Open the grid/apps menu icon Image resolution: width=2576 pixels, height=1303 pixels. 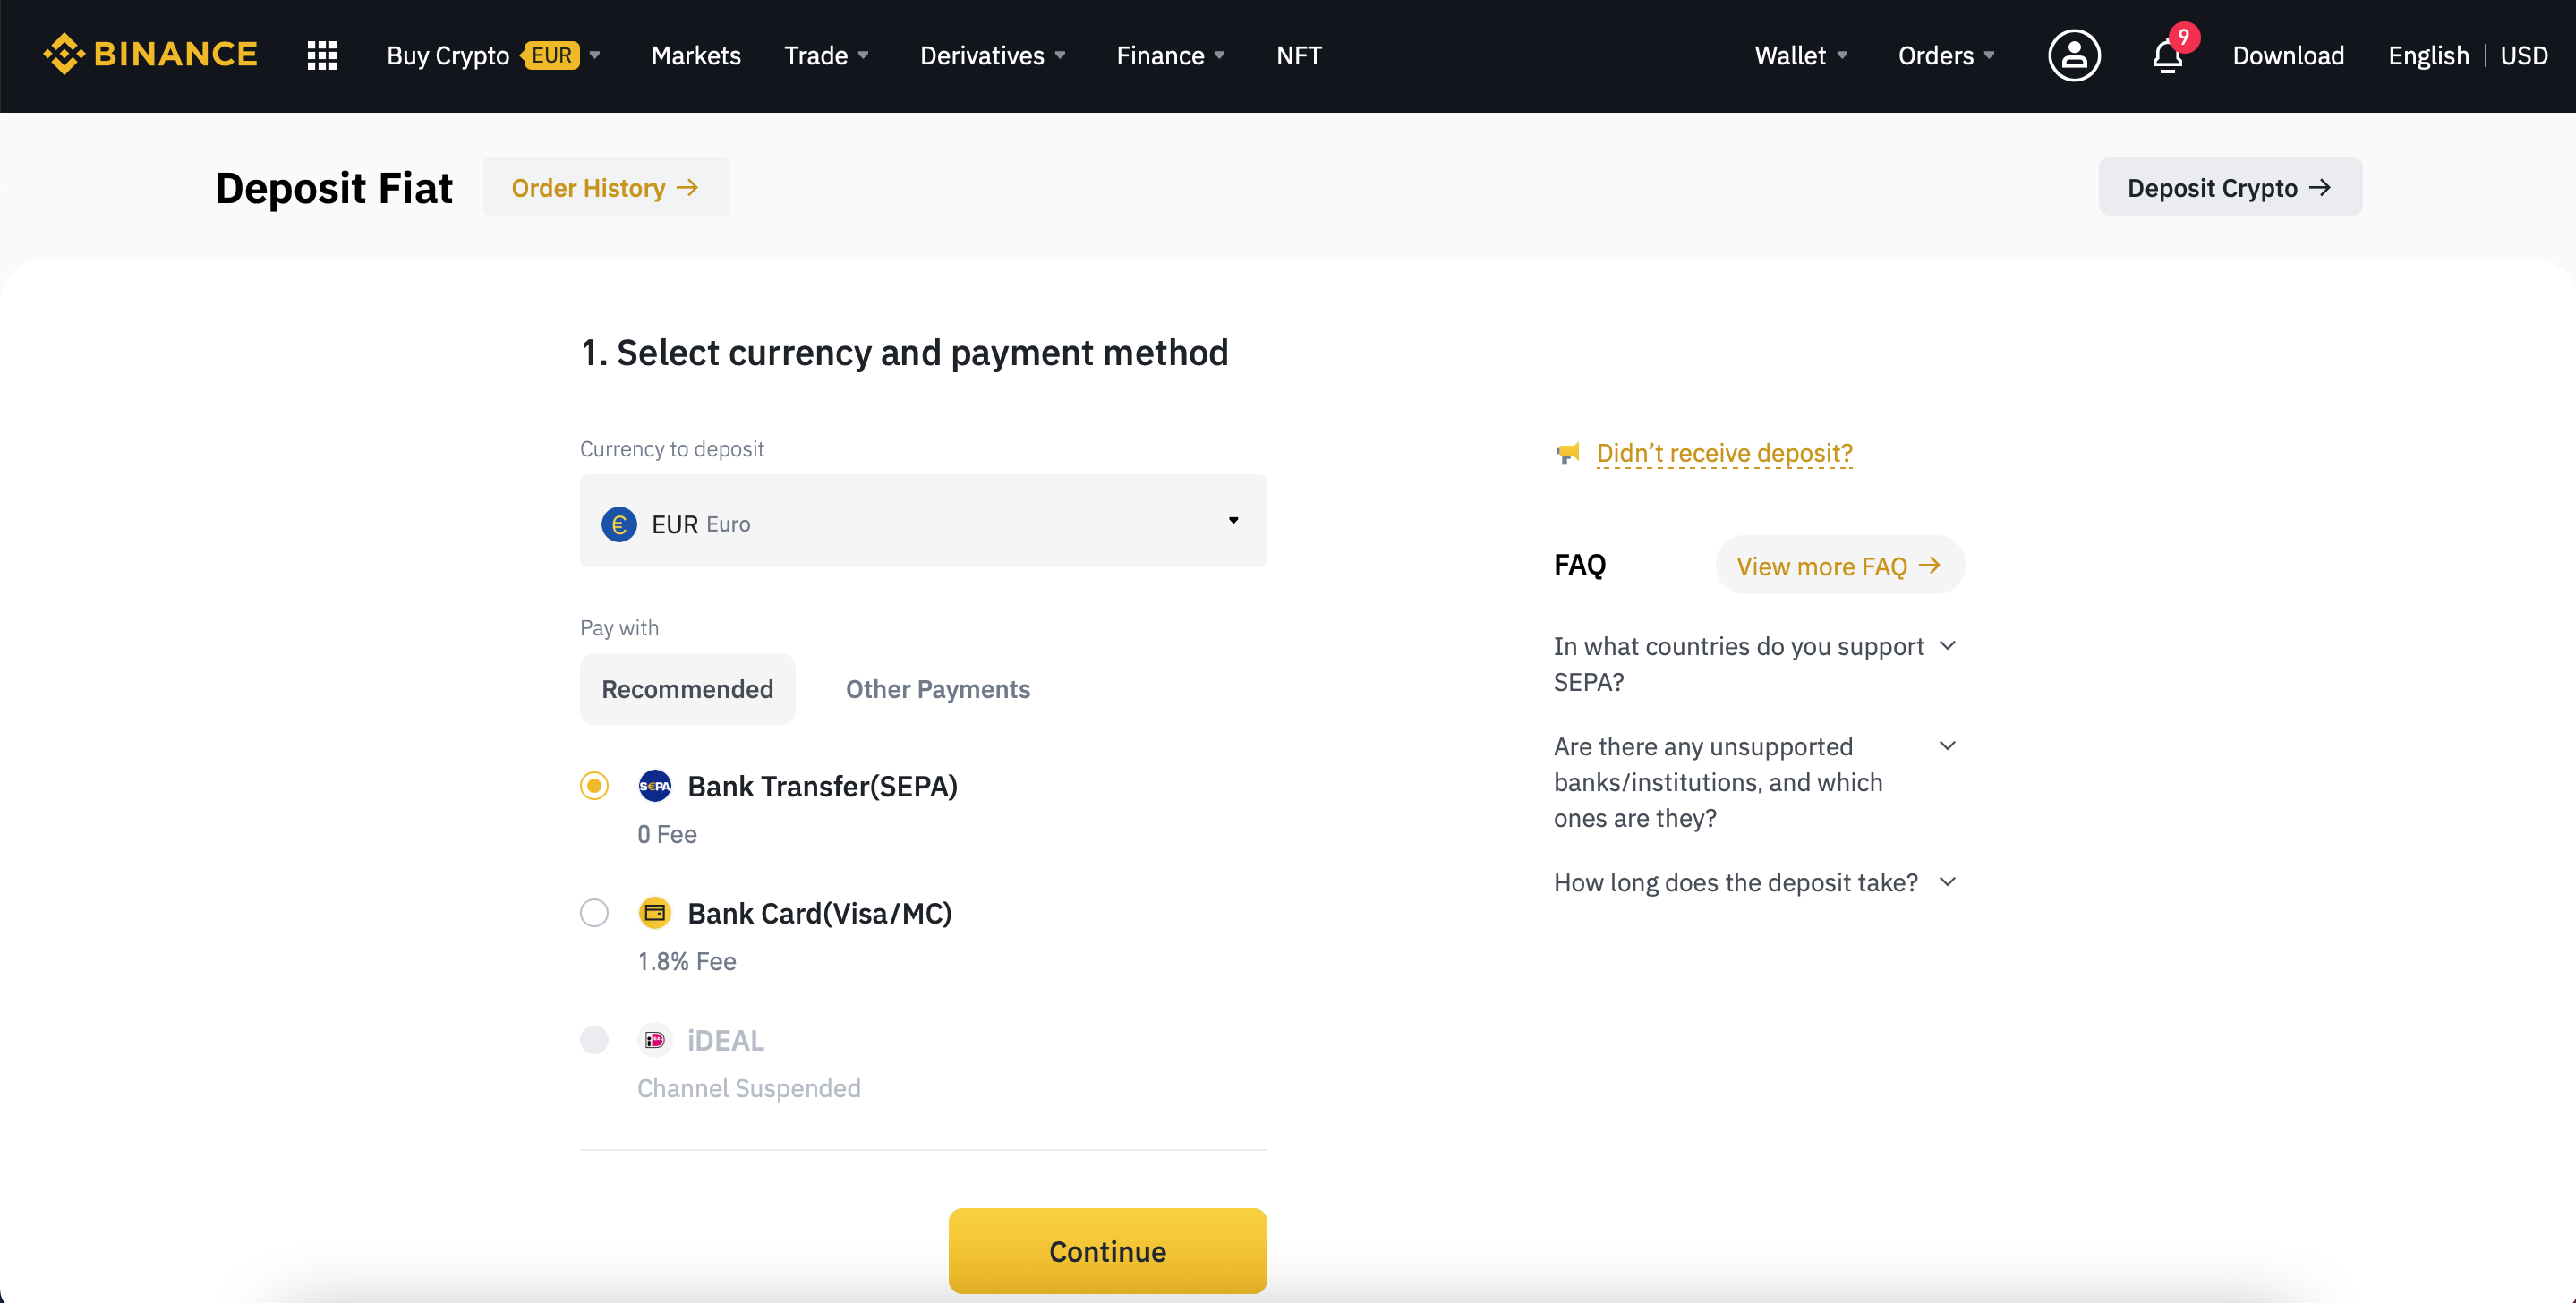[322, 55]
